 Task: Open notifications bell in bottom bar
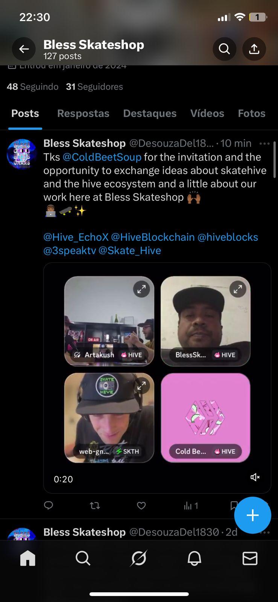point(194,558)
